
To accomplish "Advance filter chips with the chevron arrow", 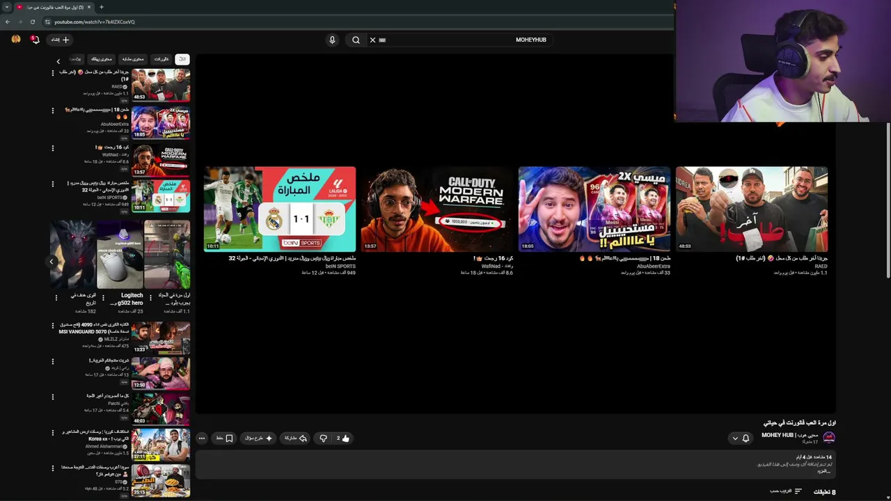I will click(x=58, y=61).
